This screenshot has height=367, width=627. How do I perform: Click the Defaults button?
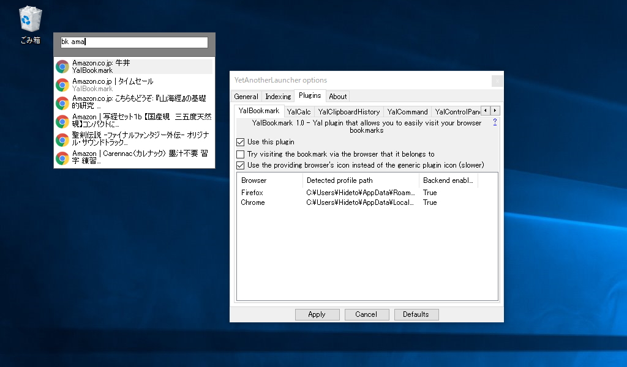click(416, 314)
